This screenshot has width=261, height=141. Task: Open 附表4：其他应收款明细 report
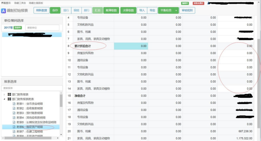pos(31,118)
